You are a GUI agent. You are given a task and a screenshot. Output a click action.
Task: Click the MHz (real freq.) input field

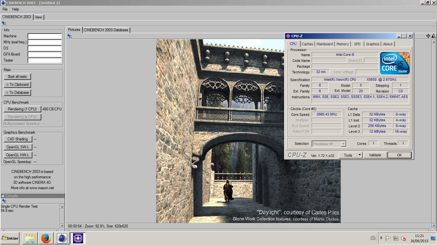click(x=45, y=42)
